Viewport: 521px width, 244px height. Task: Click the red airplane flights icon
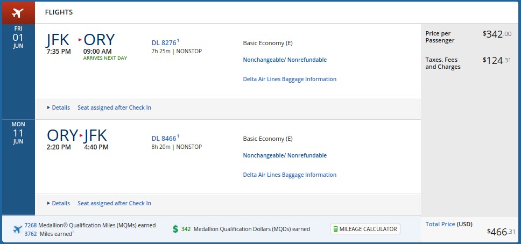coord(18,12)
